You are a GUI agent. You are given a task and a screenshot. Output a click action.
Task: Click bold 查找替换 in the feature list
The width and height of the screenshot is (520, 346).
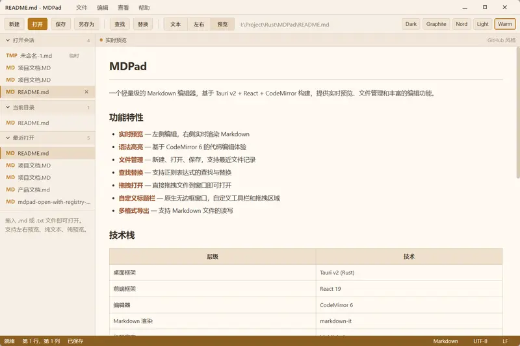pyautogui.click(x=131, y=173)
